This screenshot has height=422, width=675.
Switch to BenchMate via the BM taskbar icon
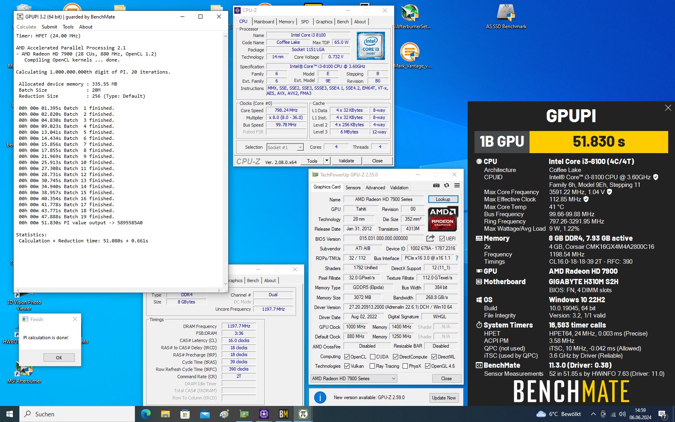pos(283,414)
